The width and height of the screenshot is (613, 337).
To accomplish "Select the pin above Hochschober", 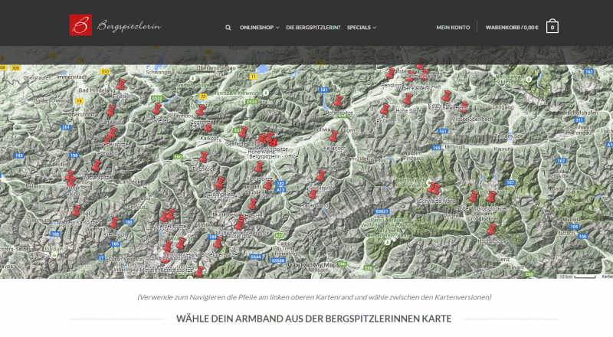I will pyautogui.click(x=491, y=229).
